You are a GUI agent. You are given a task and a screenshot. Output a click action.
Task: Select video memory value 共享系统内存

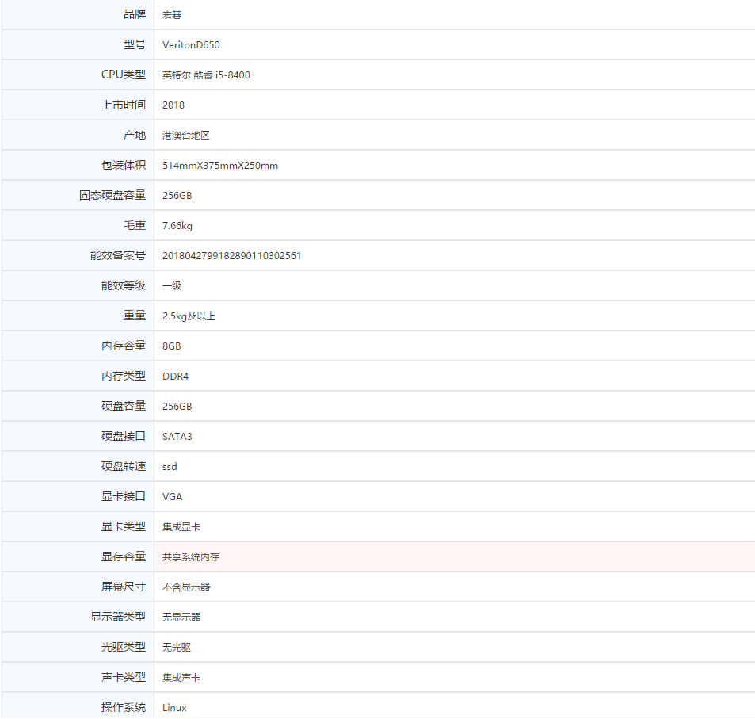191,557
